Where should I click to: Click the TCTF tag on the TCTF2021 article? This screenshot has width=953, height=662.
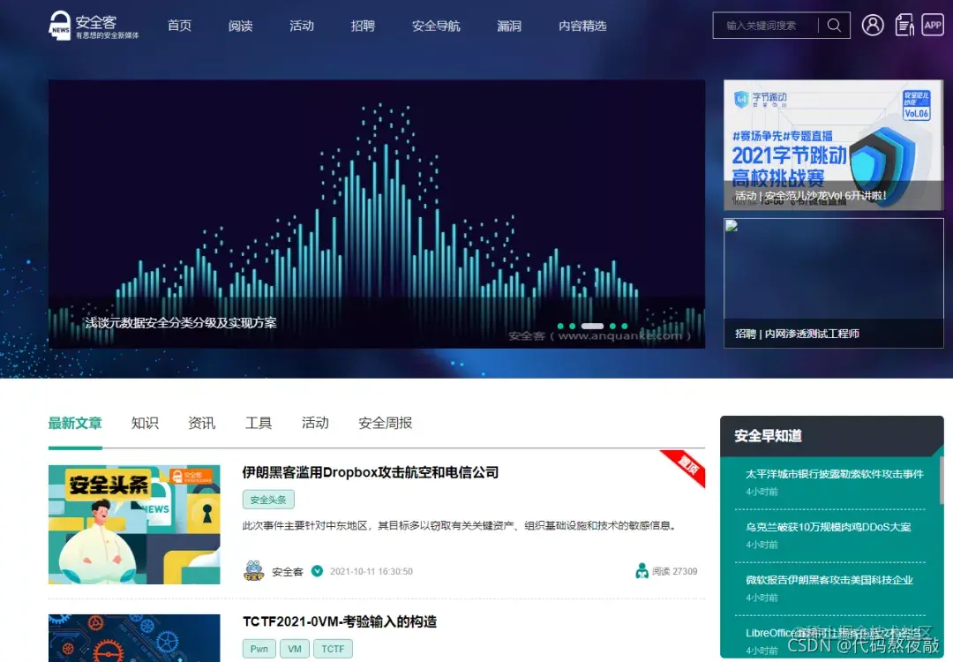(x=333, y=648)
